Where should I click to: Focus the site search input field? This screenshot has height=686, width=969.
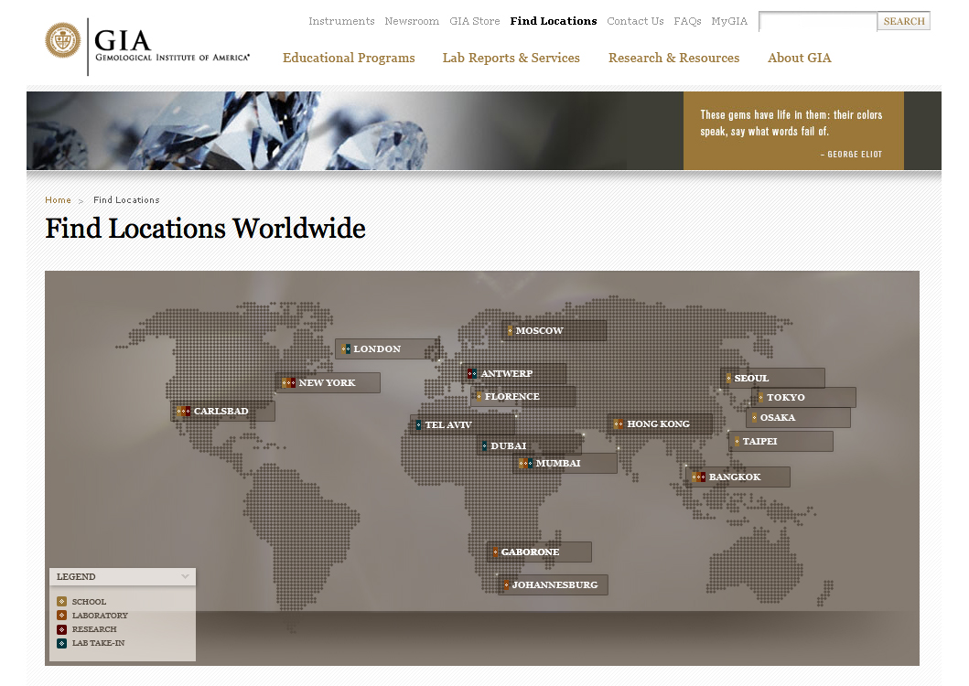[x=818, y=22]
